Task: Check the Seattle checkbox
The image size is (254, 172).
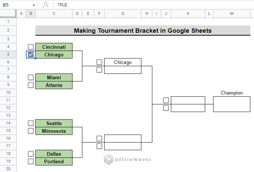Action: [x=31, y=123]
